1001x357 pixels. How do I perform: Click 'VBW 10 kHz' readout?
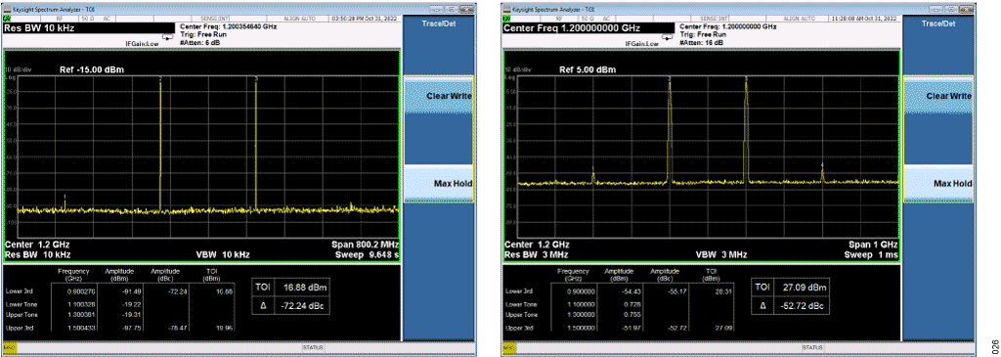coord(223,255)
